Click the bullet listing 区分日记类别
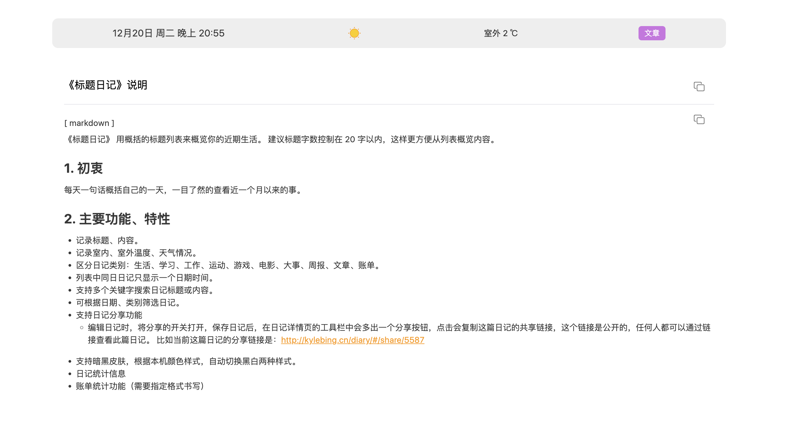 (229, 265)
